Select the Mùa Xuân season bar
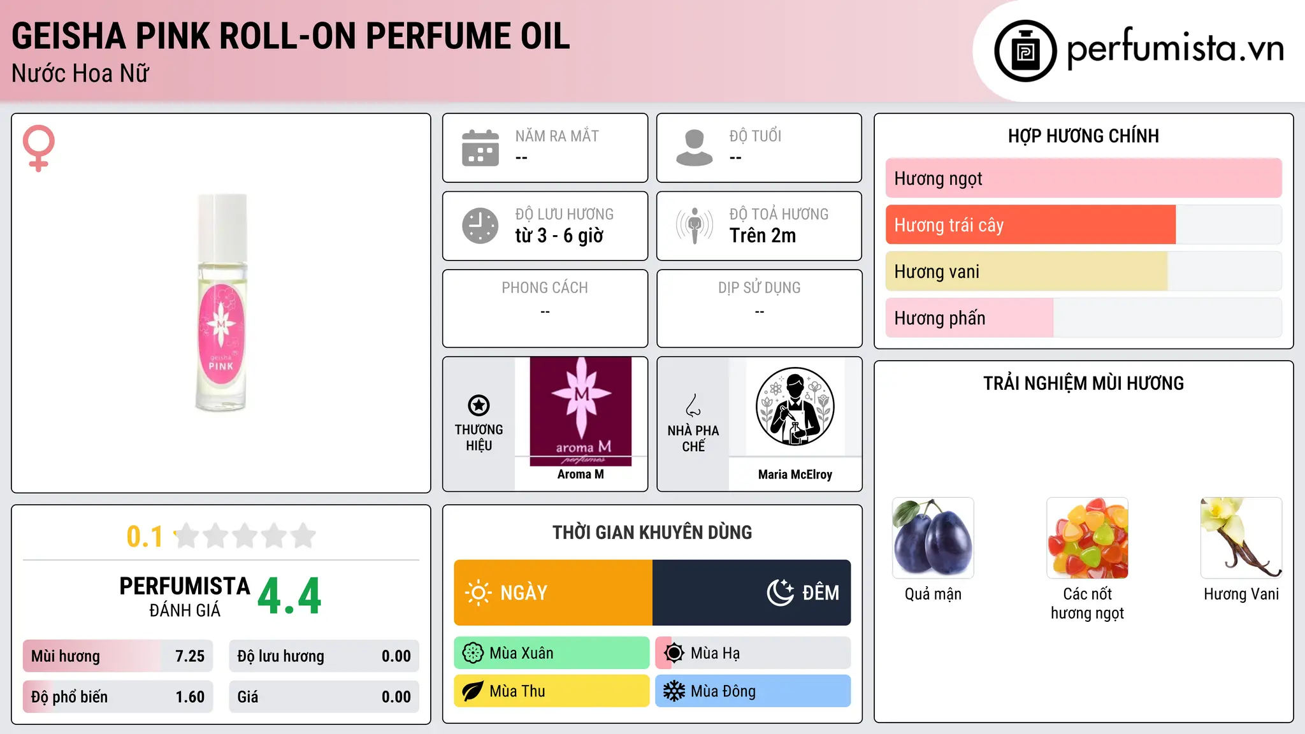This screenshot has width=1305, height=734. [x=552, y=653]
